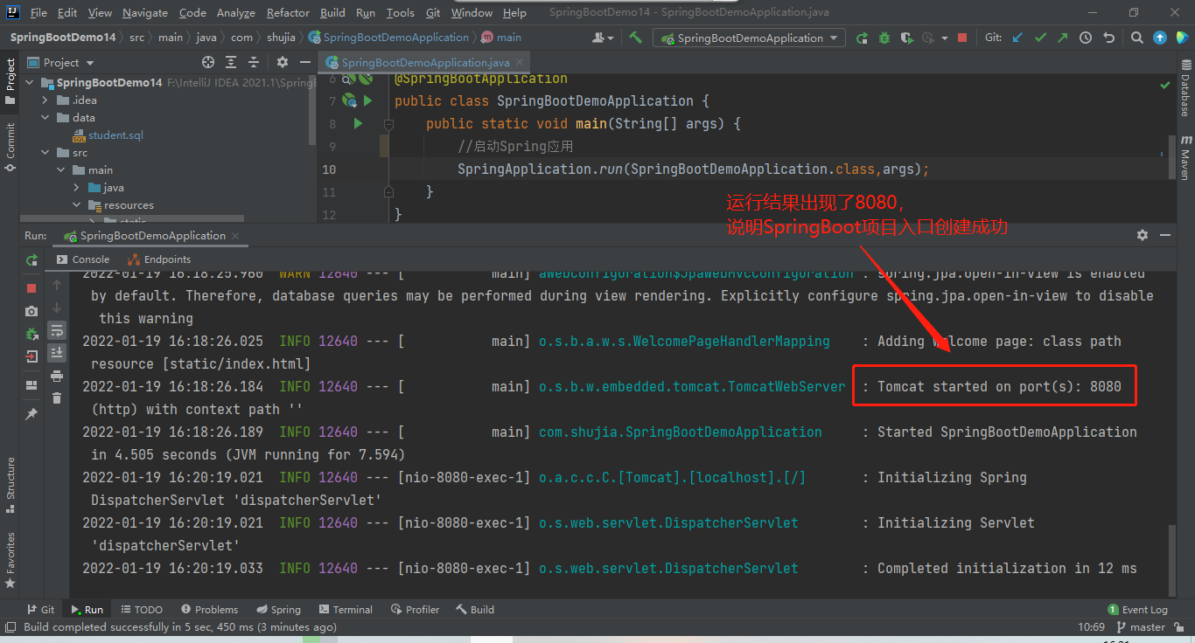1195x643 pixels.
Task: Expand all nodes in the Project panel
Action: pos(231,62)
